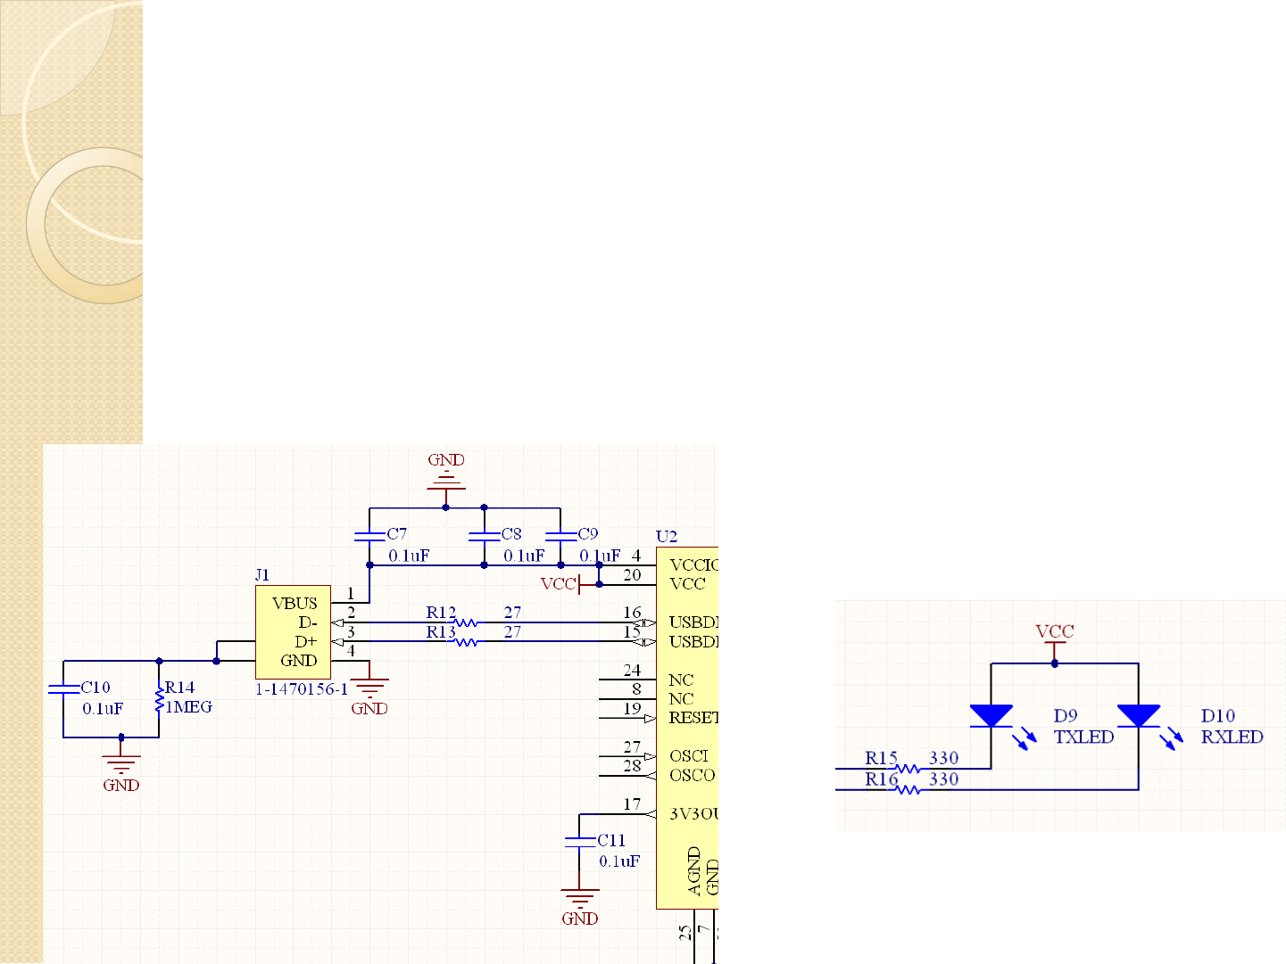
Task: Select the D10 RXLED diode symbol
Action: coord(1139,716)
